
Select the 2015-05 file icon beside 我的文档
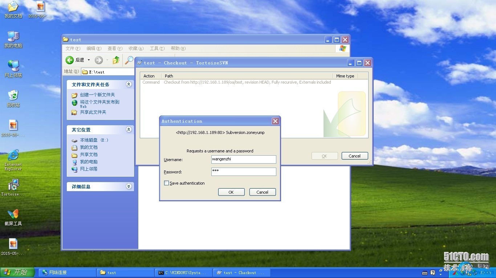[40, 10]
